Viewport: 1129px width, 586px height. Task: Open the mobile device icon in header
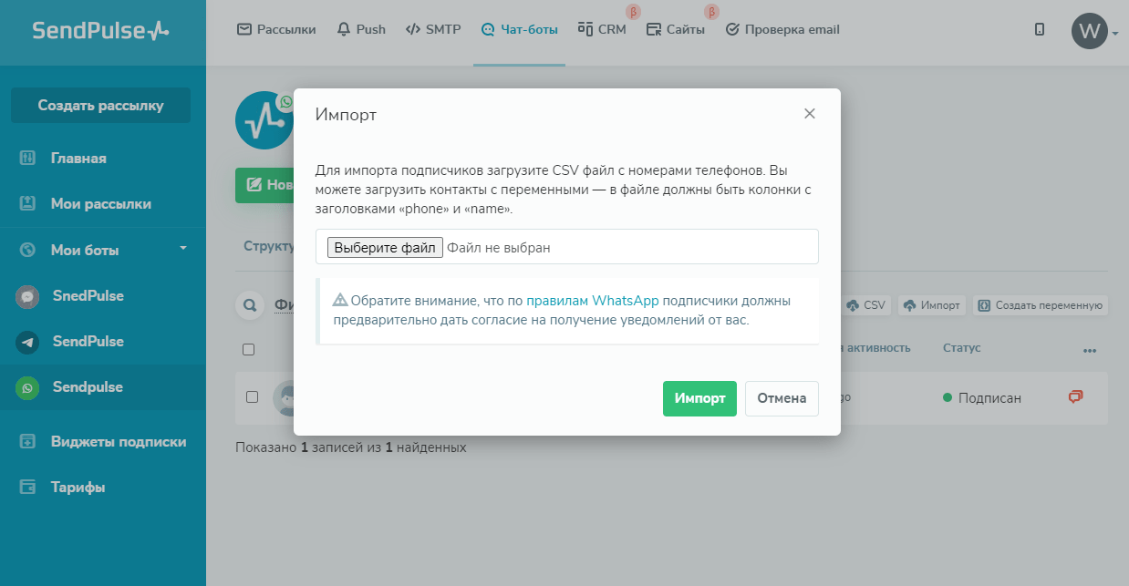point(1040,29)
